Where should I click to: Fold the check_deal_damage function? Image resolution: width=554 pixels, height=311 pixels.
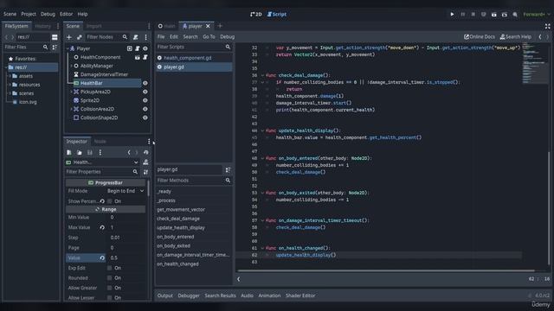(x=262, y=75)
